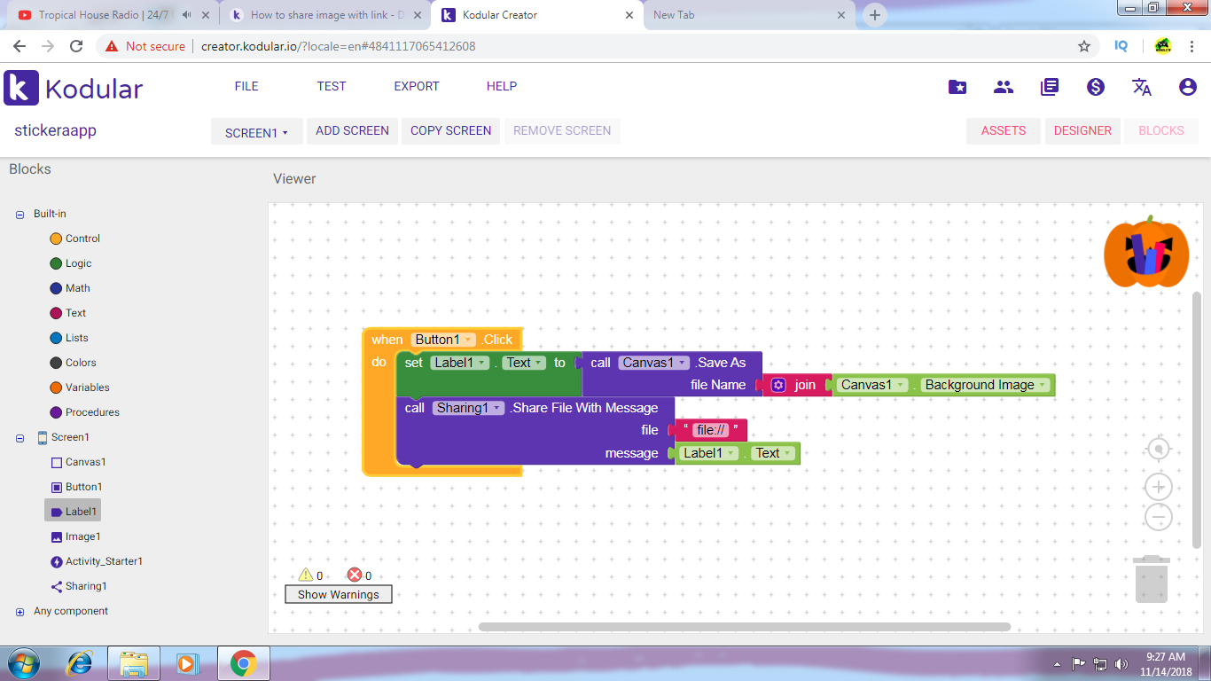
Task: Collapse the Built-in blocks tree
Action: pyautogui.click(x=20, y=215)
